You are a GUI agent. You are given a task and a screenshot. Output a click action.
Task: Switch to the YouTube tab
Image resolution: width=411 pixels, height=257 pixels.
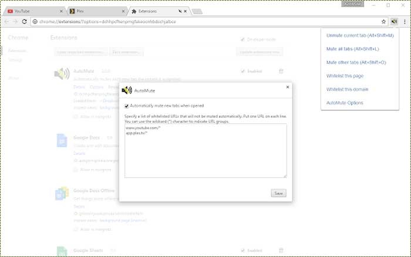coord(34,11)
